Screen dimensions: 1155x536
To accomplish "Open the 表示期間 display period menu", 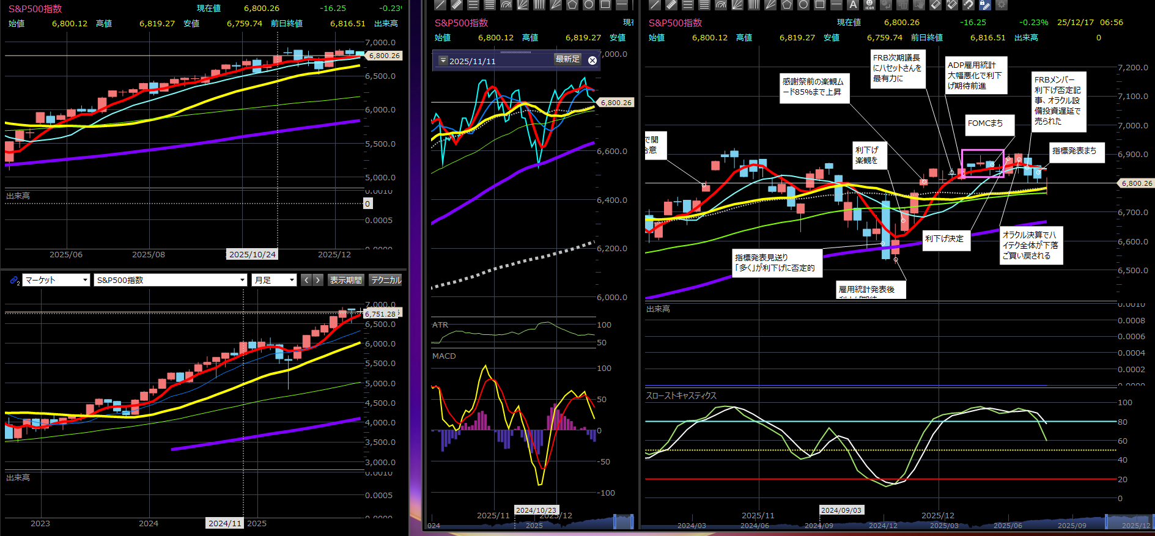I will [x=346, y=280].
